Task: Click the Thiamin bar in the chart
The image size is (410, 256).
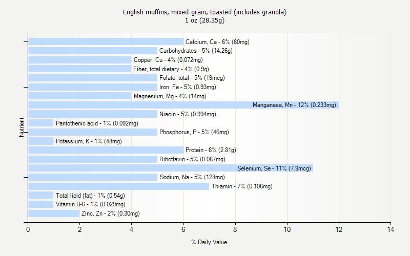Action: pyautogui.click(x=119, y=186)
